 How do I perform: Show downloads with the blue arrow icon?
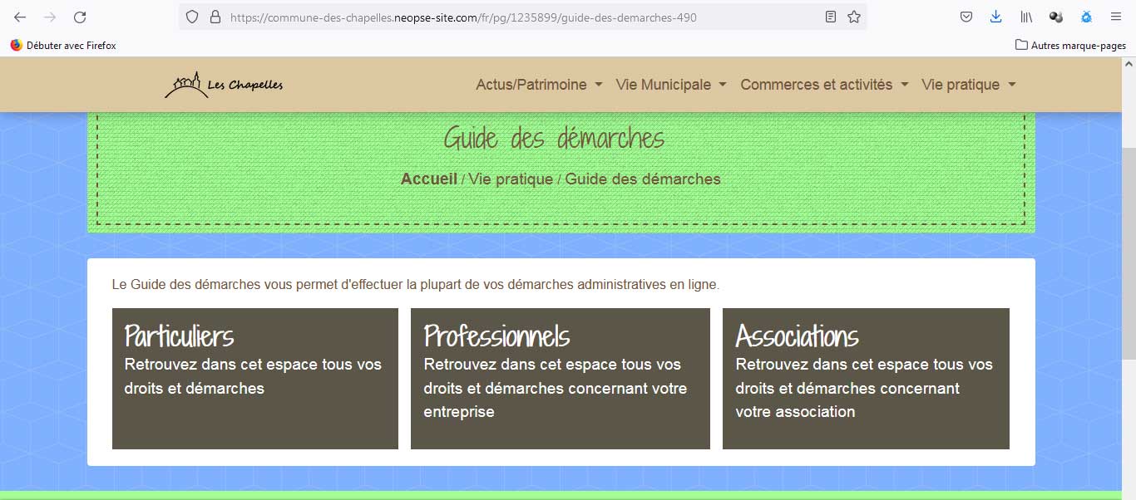click(x=996, y=17)
